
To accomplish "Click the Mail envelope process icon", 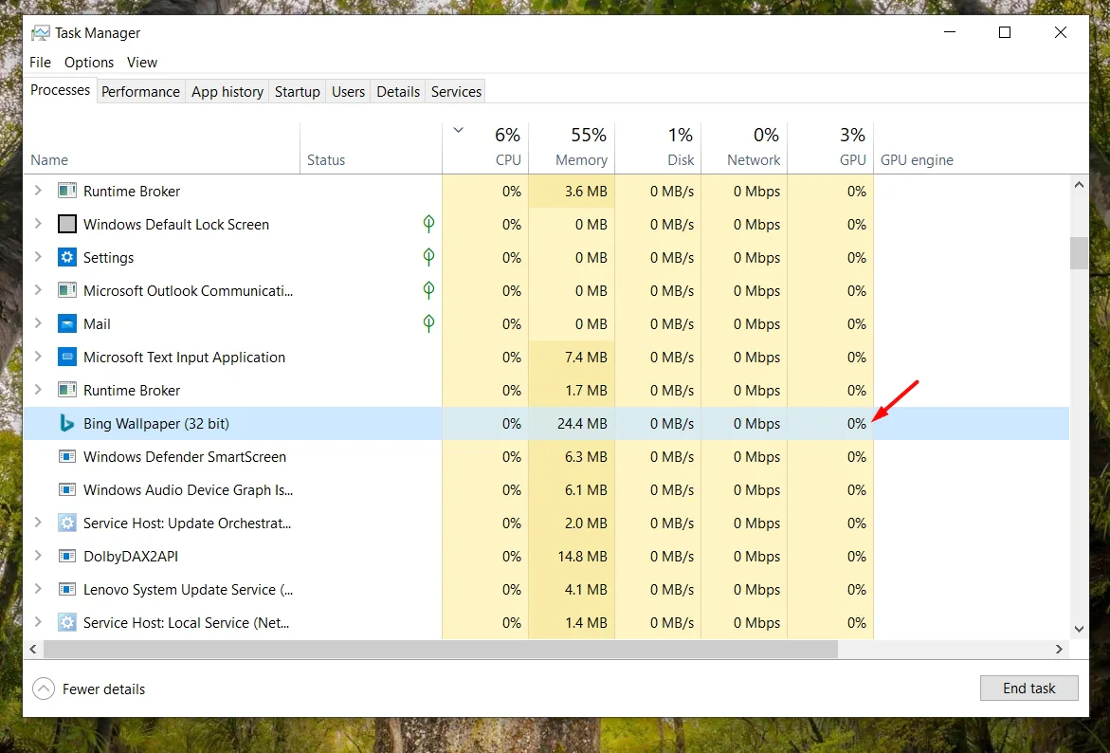I will [67, 324].
